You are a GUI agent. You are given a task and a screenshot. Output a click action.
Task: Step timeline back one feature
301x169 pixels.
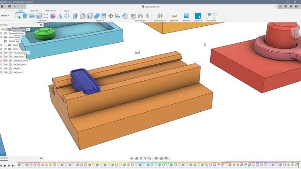[x=1, y=166]
